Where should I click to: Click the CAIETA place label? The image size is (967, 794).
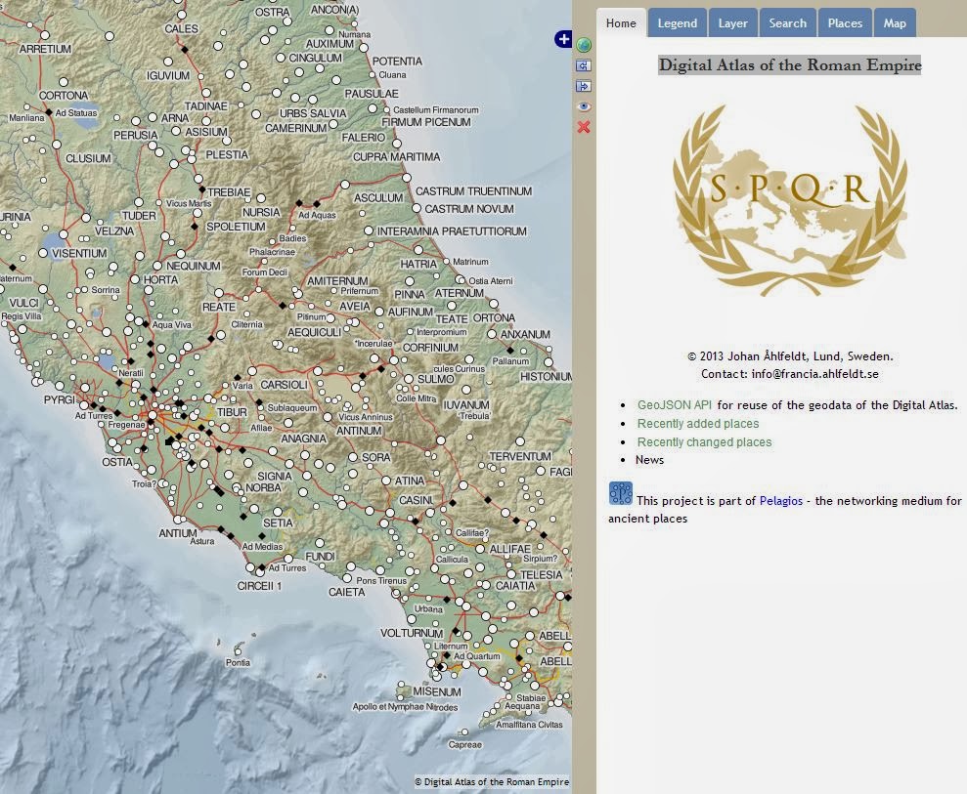tap(346, 592)
